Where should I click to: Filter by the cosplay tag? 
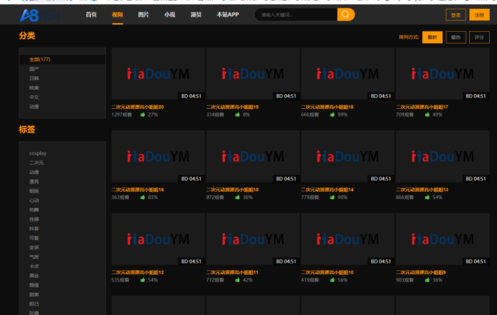click(38, 153)
